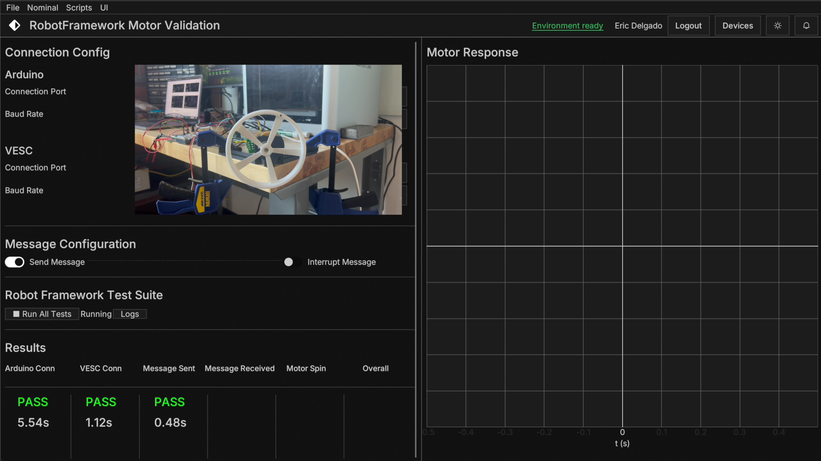The image size is (821, 461).
Task: Select the Motor Spin results column header
Action: coord(306,368)
